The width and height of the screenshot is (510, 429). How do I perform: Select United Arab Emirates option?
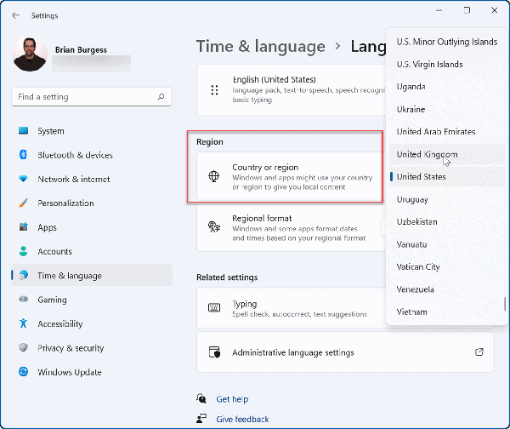[447, 132]
